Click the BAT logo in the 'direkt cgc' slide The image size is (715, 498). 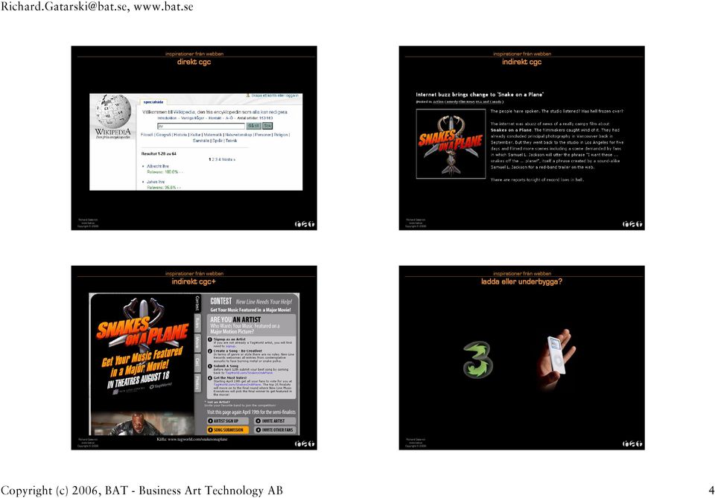(305, 224)
